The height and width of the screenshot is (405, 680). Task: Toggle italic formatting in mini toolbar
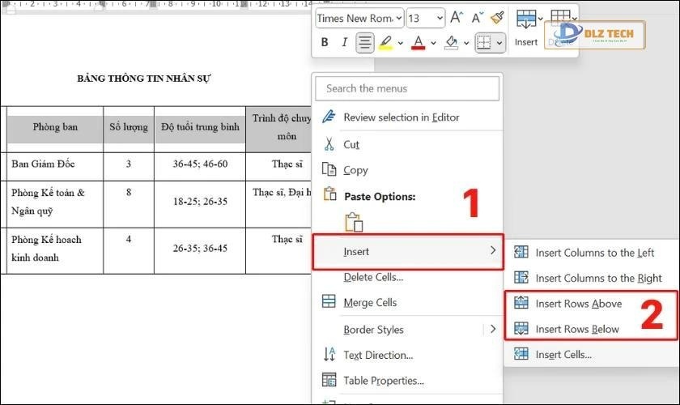coord(344,42)
